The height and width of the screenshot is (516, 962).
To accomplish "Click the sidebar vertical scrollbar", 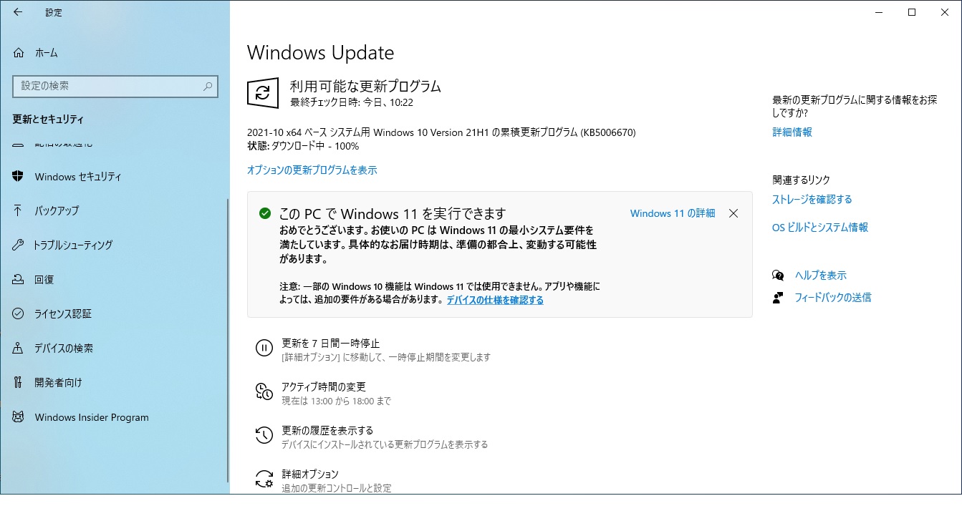I will pos(227,340).
